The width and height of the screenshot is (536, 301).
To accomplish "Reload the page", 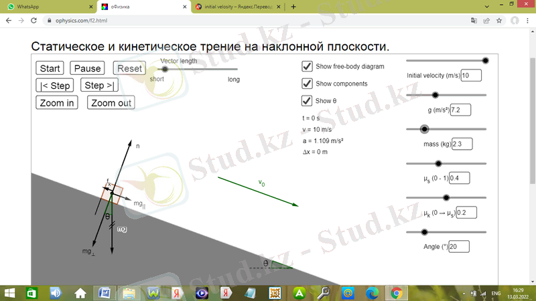I will pos(33,21).
